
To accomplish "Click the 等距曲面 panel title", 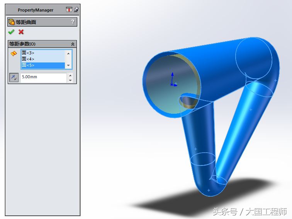I will 26,22.
